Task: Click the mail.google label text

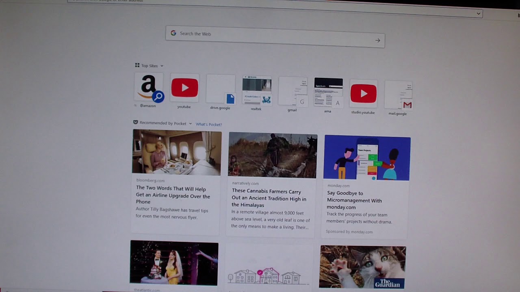Action: pos(397,114)
